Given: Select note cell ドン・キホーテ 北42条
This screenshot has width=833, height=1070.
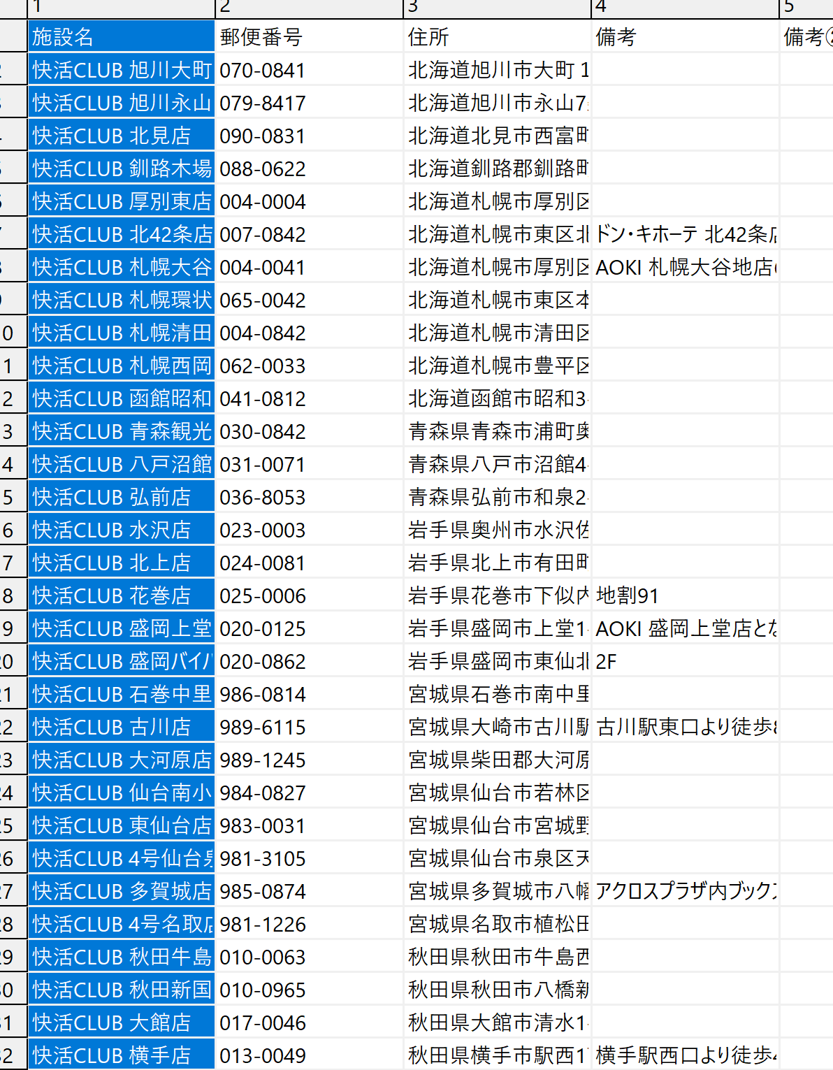Looking at the screenshot, I should (x=685, y=233).
